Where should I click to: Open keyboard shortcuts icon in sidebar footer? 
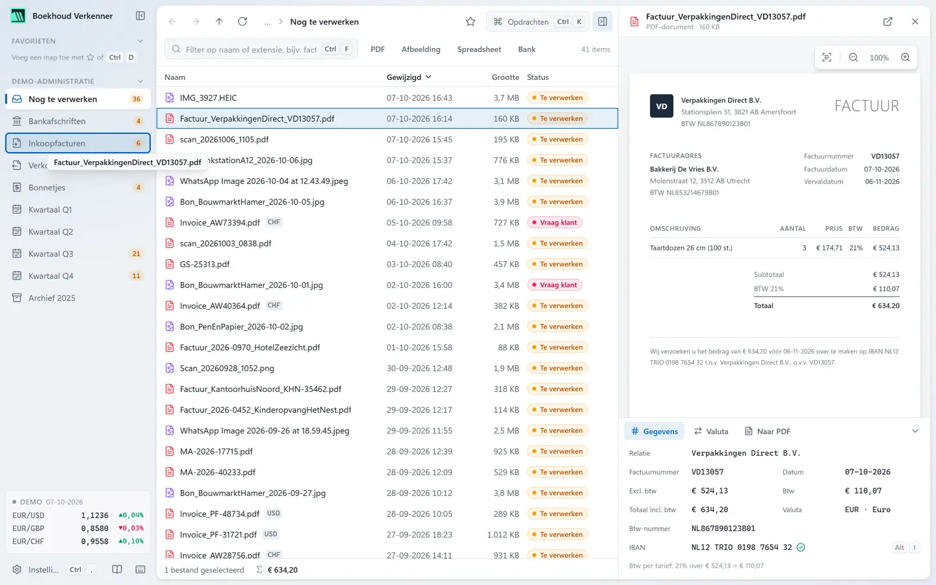(140, 569)
